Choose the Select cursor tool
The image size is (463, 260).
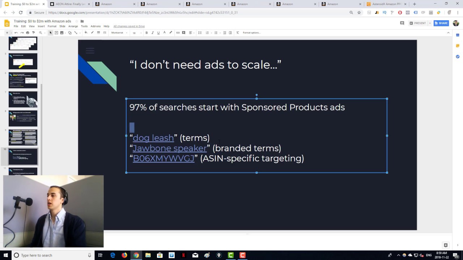pos(51,32)
